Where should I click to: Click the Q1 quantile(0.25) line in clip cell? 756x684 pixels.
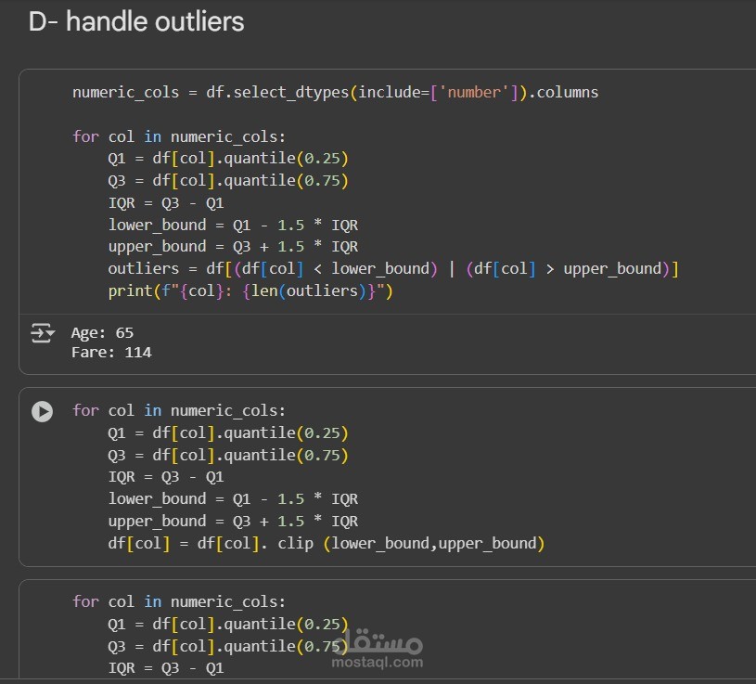(x=228, y=433)
